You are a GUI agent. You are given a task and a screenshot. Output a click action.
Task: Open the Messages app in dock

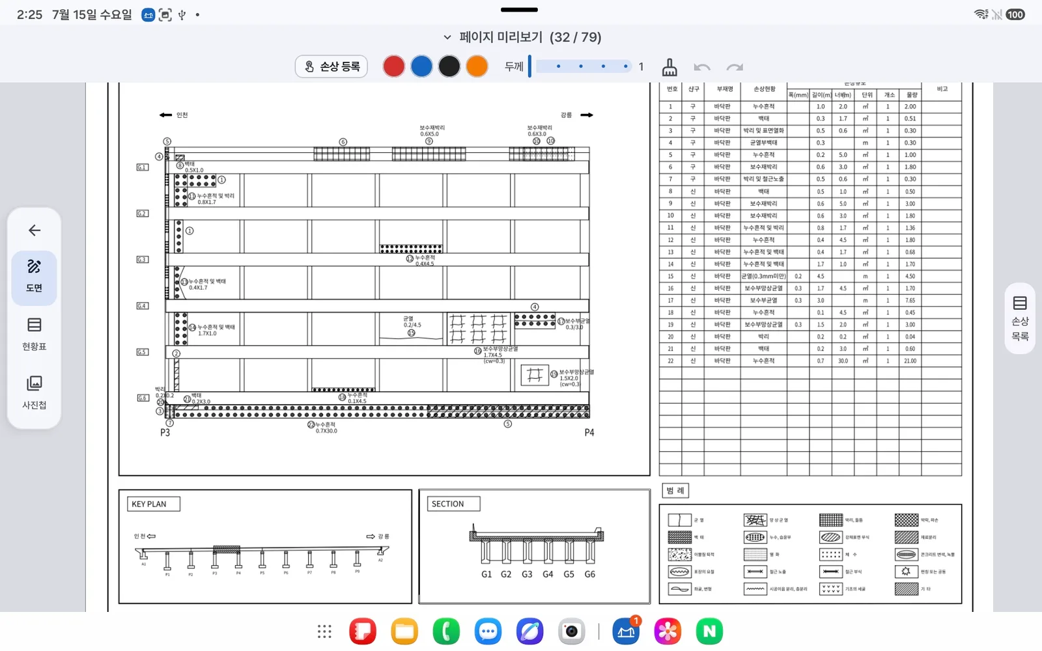[x=488, y=631]
